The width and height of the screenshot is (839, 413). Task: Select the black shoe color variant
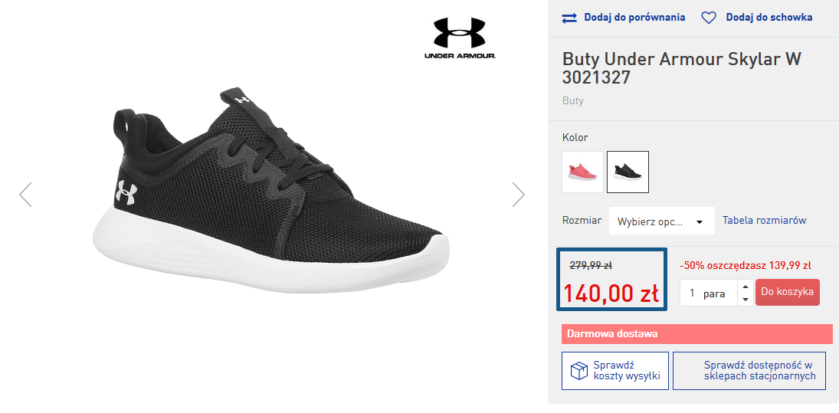point(628,172)
